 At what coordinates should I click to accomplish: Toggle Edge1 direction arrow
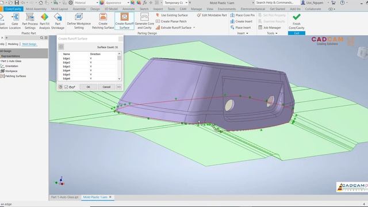(x=91, y=59)
